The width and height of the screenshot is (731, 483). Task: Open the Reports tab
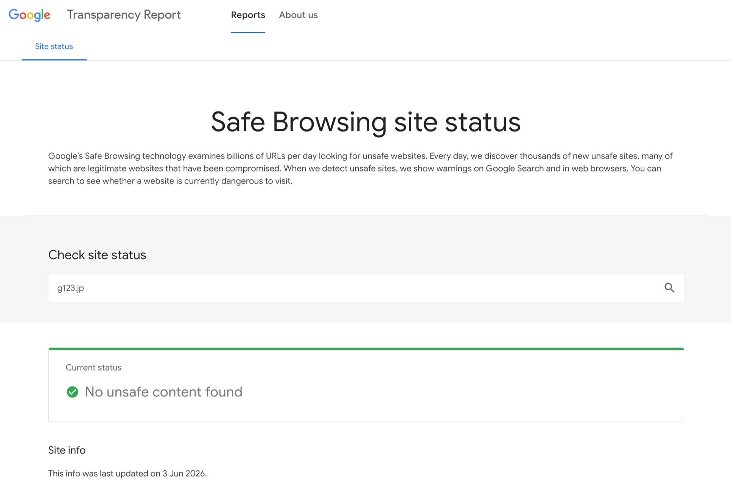(x=248, y=15)
